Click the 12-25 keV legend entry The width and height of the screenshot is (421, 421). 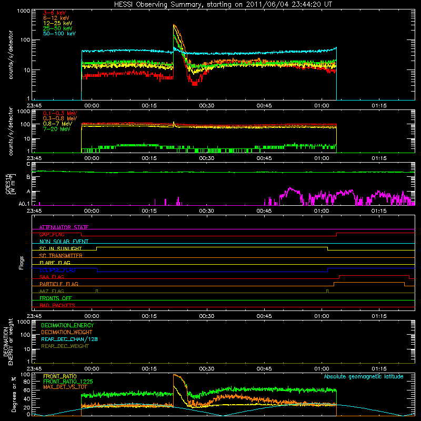[x=57, y=23]
